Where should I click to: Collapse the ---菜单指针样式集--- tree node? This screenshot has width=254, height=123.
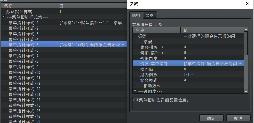coord(3,17)
